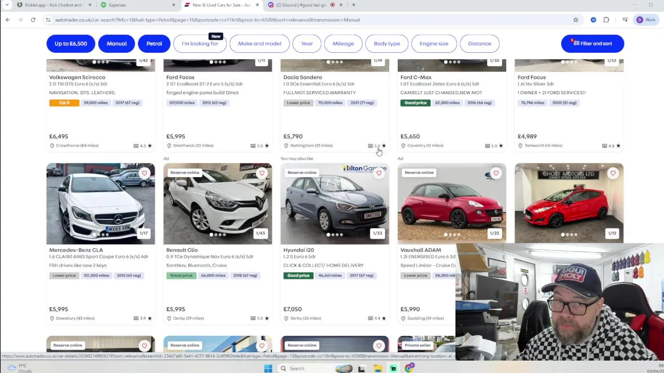Open the Engine size filter
Image resolution: width=664 pixels, height=373 pixels.
coord(434,44)
